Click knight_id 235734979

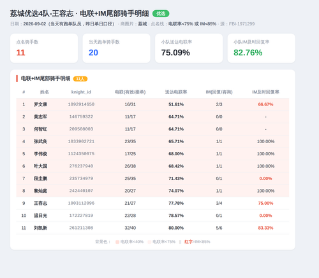click(x=81, y=179)
